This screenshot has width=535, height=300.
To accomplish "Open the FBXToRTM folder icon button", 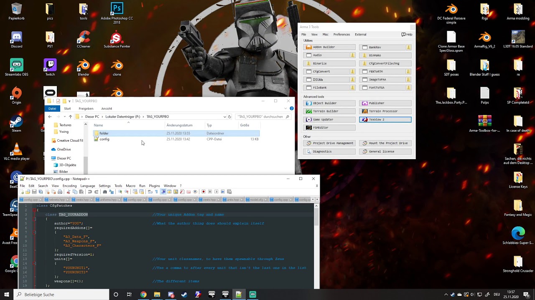I will 409,71.
